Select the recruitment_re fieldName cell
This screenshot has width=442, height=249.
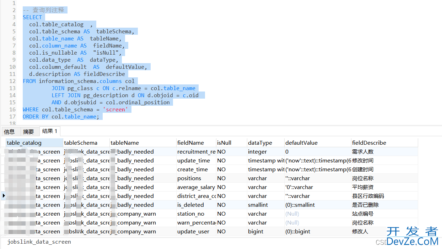click(x=196, y=151)
